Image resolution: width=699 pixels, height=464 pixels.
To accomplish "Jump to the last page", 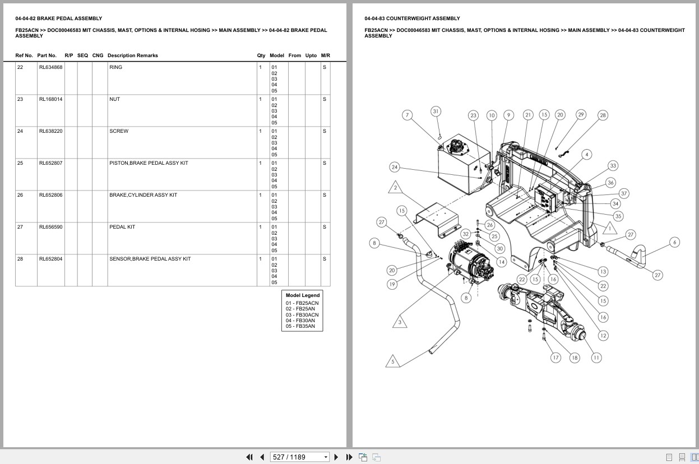I will click(349, 457).
